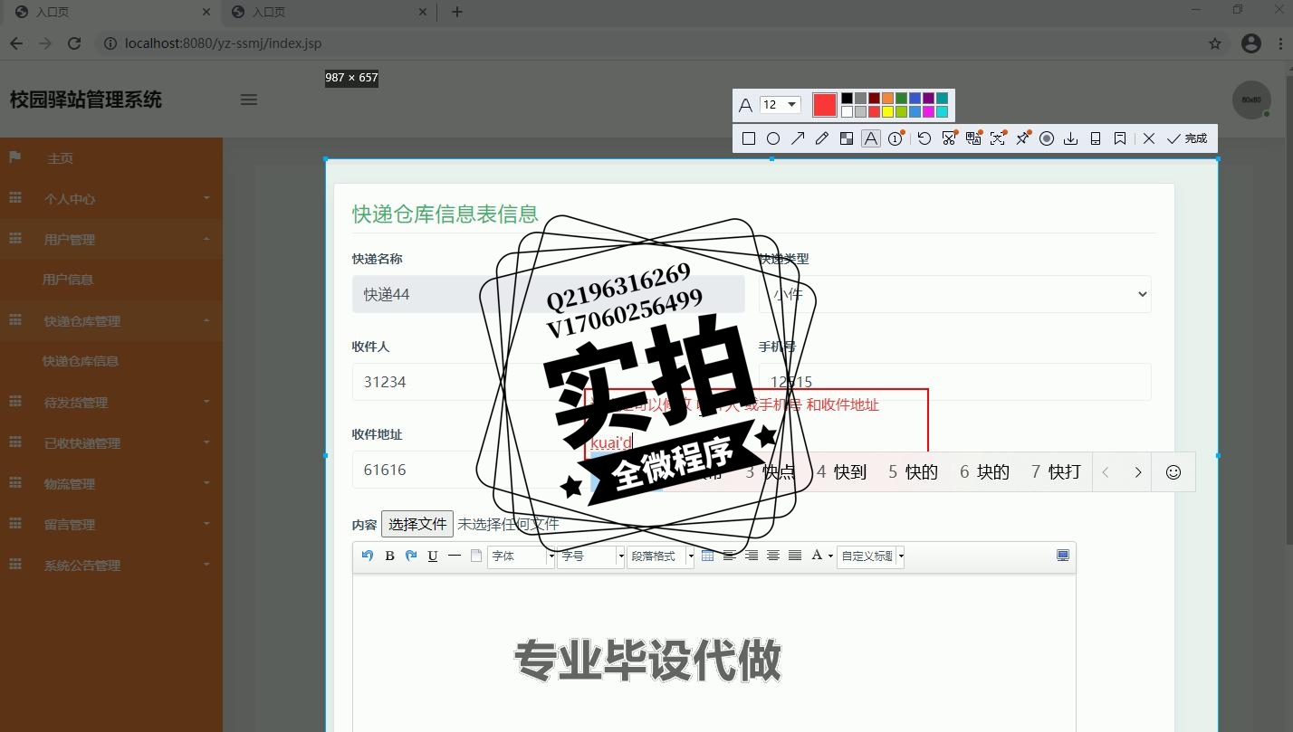Screen dimensions: 1293x732
Task: Toggle underline in the rich text editor
Action: 433,556
